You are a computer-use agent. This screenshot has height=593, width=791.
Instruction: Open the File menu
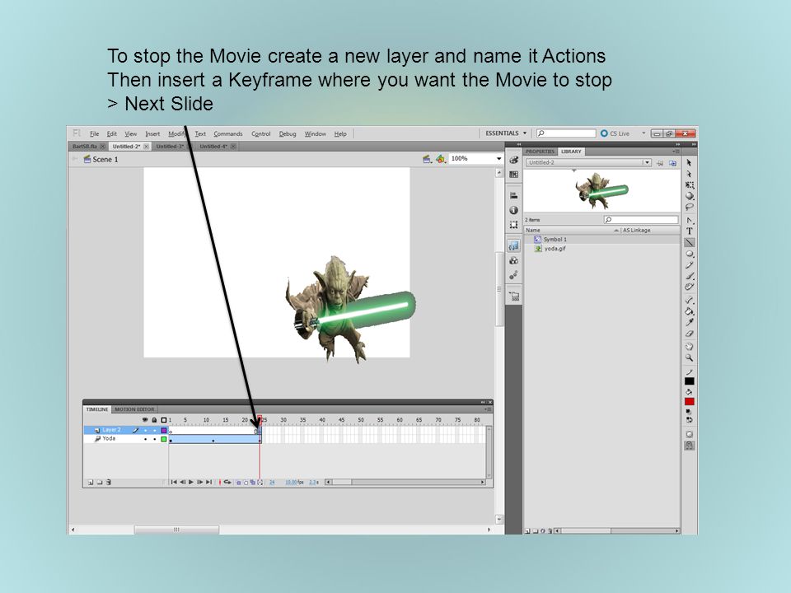point(94,133)
